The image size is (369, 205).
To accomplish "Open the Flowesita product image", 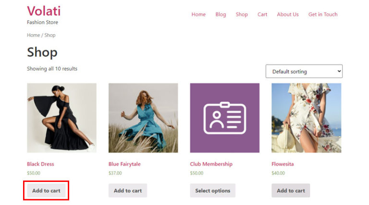I will tap(306, 118).
